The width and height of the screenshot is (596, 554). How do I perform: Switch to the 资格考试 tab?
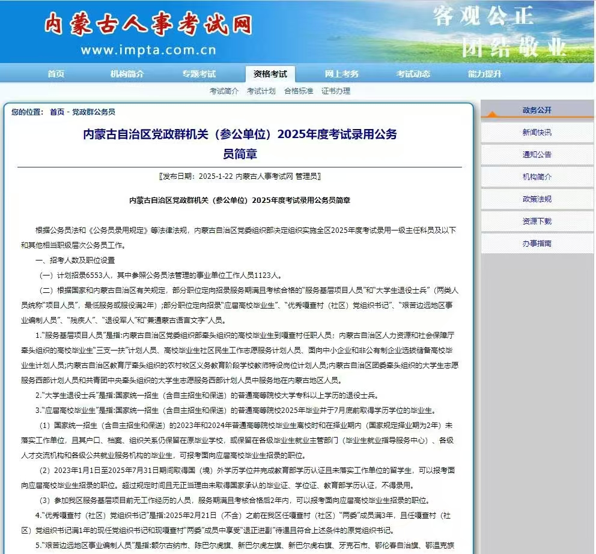pos(269,73)
